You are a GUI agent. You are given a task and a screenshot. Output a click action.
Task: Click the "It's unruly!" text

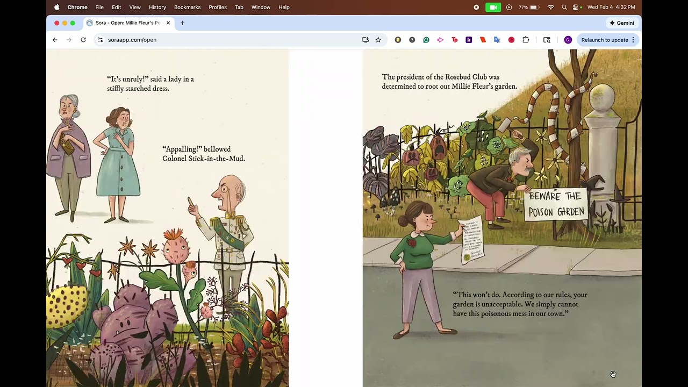click(150, 84)
